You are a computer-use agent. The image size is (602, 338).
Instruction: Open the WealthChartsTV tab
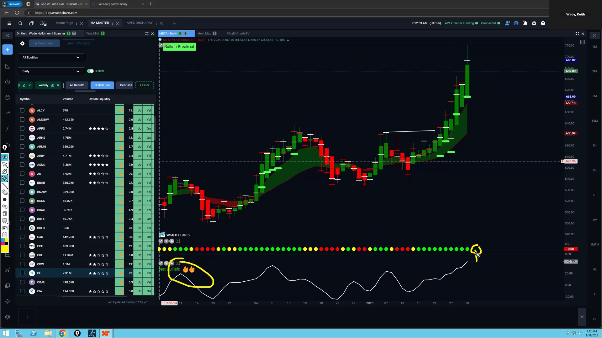[x=238, y=33]
